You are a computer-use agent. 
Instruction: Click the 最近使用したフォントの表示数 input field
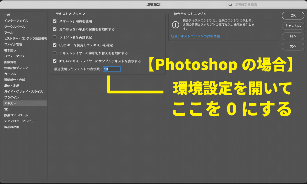pos(112,69)
